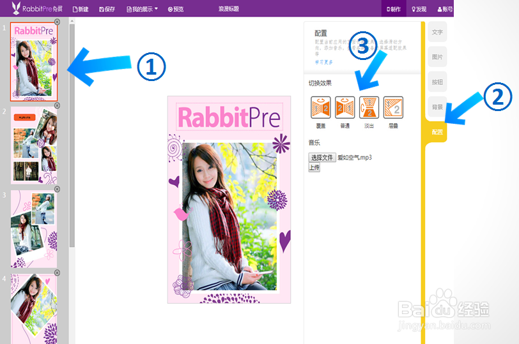Delete slide 3 using its close icon
Viewport: 519px width, 344px height.
(58, 189)
